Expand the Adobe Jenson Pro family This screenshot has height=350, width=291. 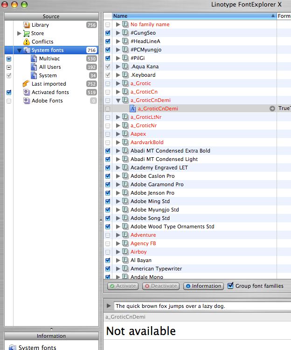coord(118,193)
